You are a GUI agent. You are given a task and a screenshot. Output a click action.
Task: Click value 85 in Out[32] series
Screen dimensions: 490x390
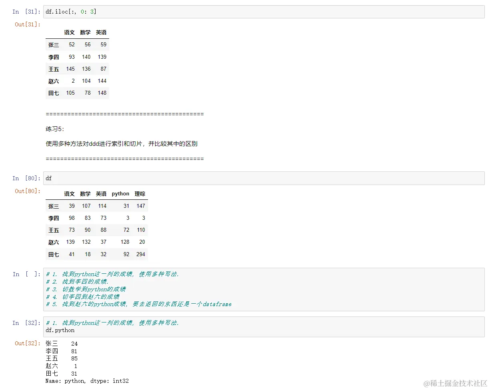74,359
